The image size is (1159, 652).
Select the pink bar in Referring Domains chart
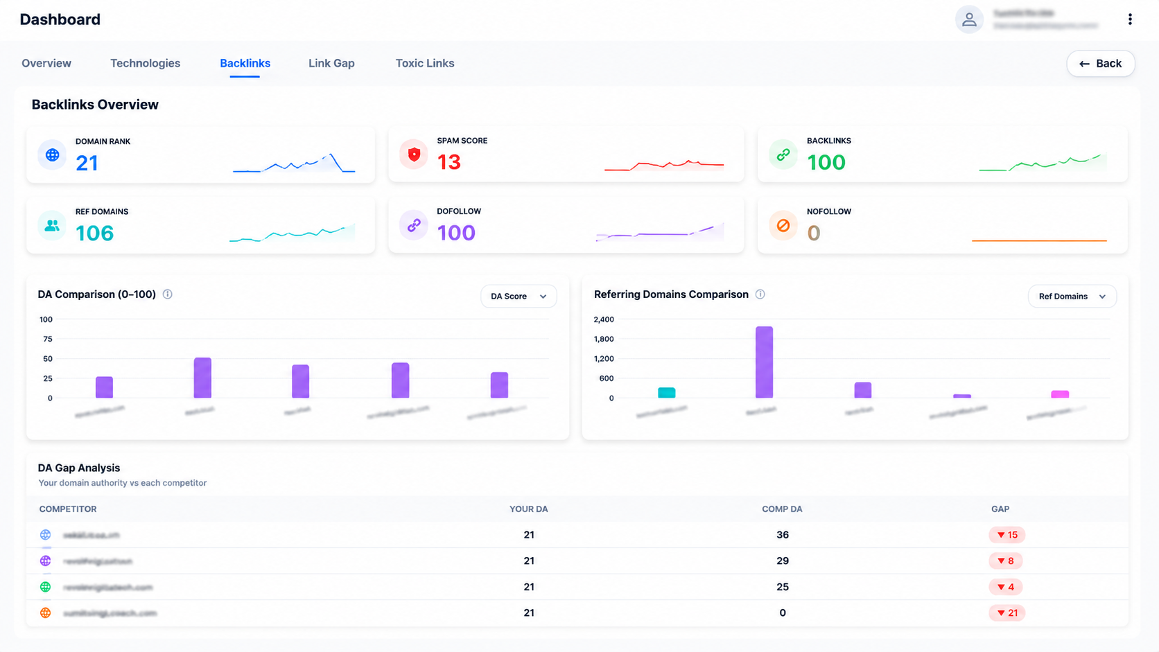pos(1060,394)
